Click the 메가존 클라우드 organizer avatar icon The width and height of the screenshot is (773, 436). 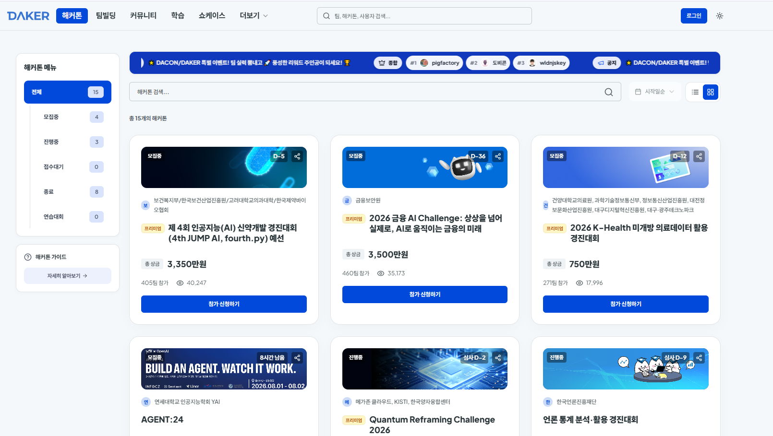(347, 402)
